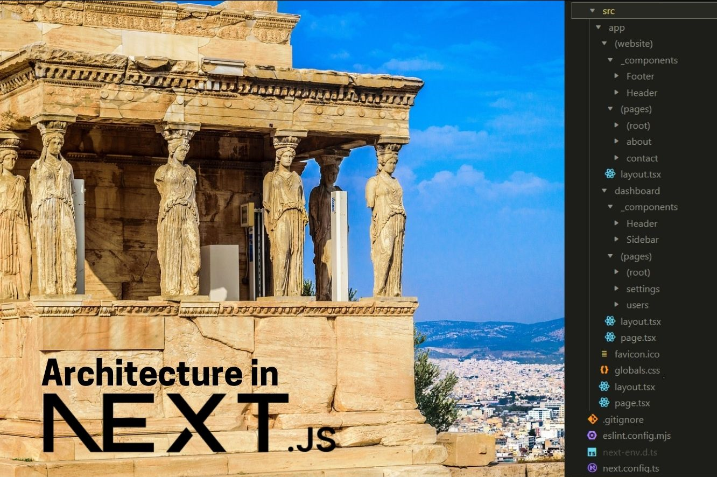Collapse the (website) folder arrow
This screenshot has height=477, width=717.
(x=604, y=44)
